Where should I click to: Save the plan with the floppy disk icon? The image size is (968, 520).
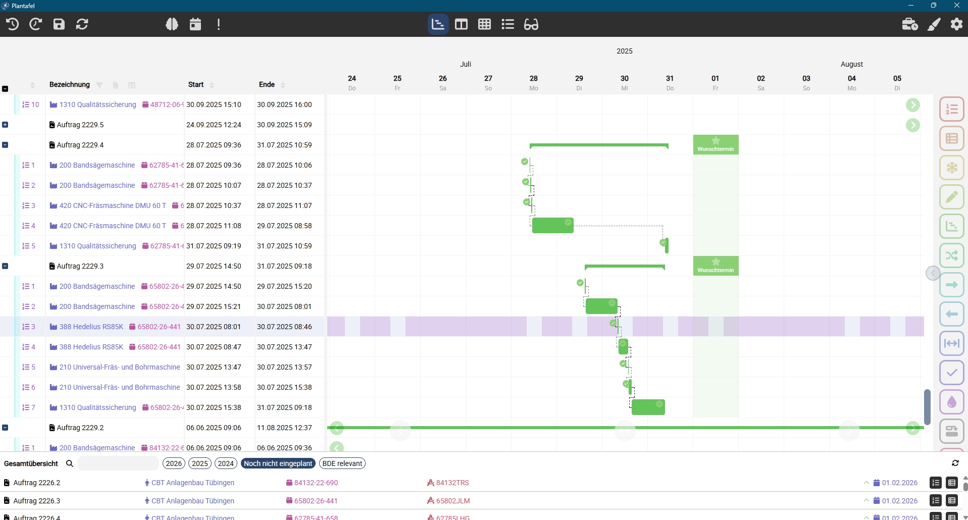(x=59, y=24)
